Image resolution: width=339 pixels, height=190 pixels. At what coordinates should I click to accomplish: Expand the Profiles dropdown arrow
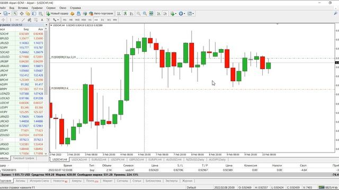coord(9,14)
